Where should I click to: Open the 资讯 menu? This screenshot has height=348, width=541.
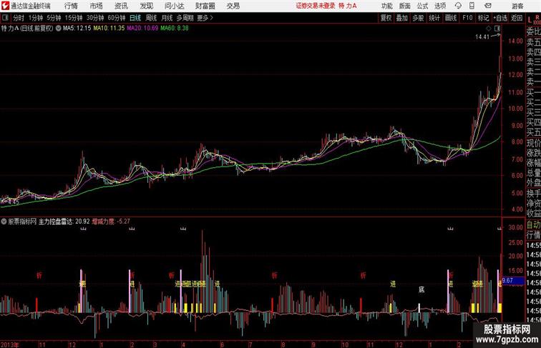(x=121, y=6)
